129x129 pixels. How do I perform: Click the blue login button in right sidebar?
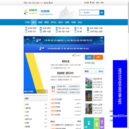(x=89, y=57)
